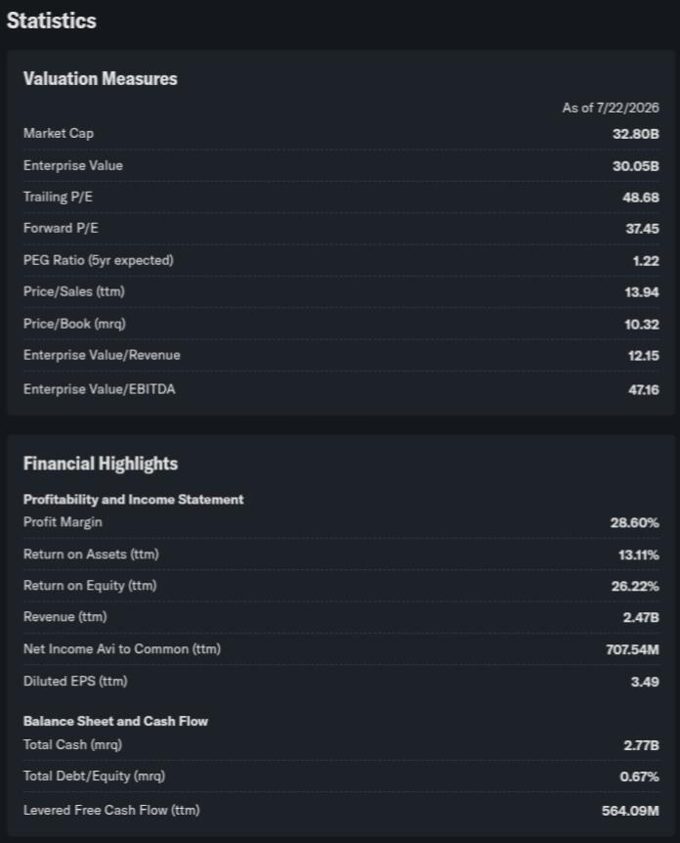
Task: Select Total Debt/Equity (mrq) row label
Action: click(x=95, y=776)
